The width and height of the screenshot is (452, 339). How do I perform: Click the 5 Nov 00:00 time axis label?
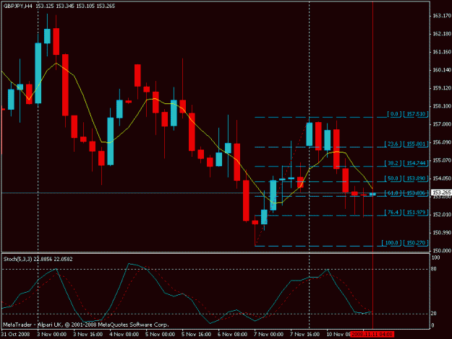(160, 335)
